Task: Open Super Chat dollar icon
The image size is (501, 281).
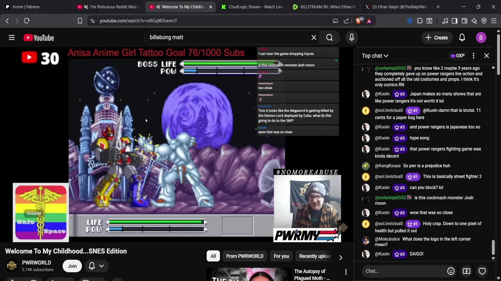Action: (467, 271)
